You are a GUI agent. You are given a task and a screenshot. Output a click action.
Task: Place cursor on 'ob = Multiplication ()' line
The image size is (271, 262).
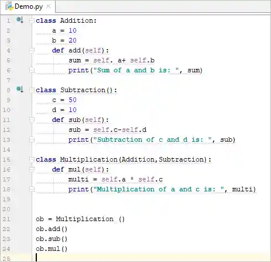pos(80,219)
